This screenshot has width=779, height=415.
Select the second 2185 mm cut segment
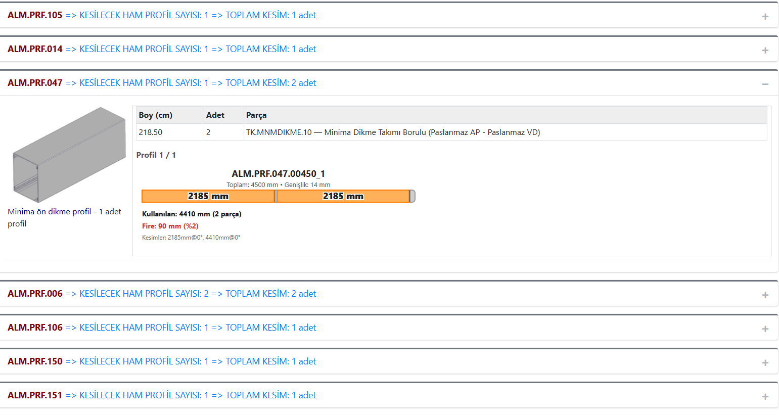343,196
